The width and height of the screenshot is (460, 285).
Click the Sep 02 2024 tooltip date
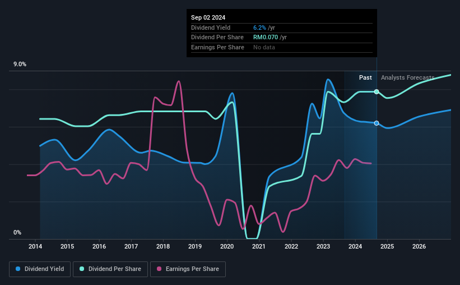(208, 17)
